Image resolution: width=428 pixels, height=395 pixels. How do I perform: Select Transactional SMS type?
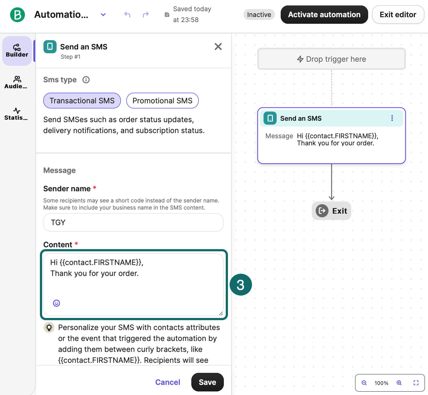point(82,101)
